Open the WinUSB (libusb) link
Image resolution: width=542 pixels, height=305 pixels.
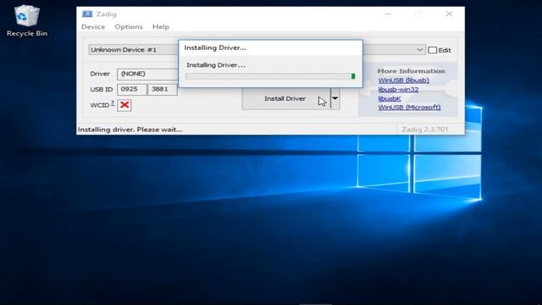(403, 80)
